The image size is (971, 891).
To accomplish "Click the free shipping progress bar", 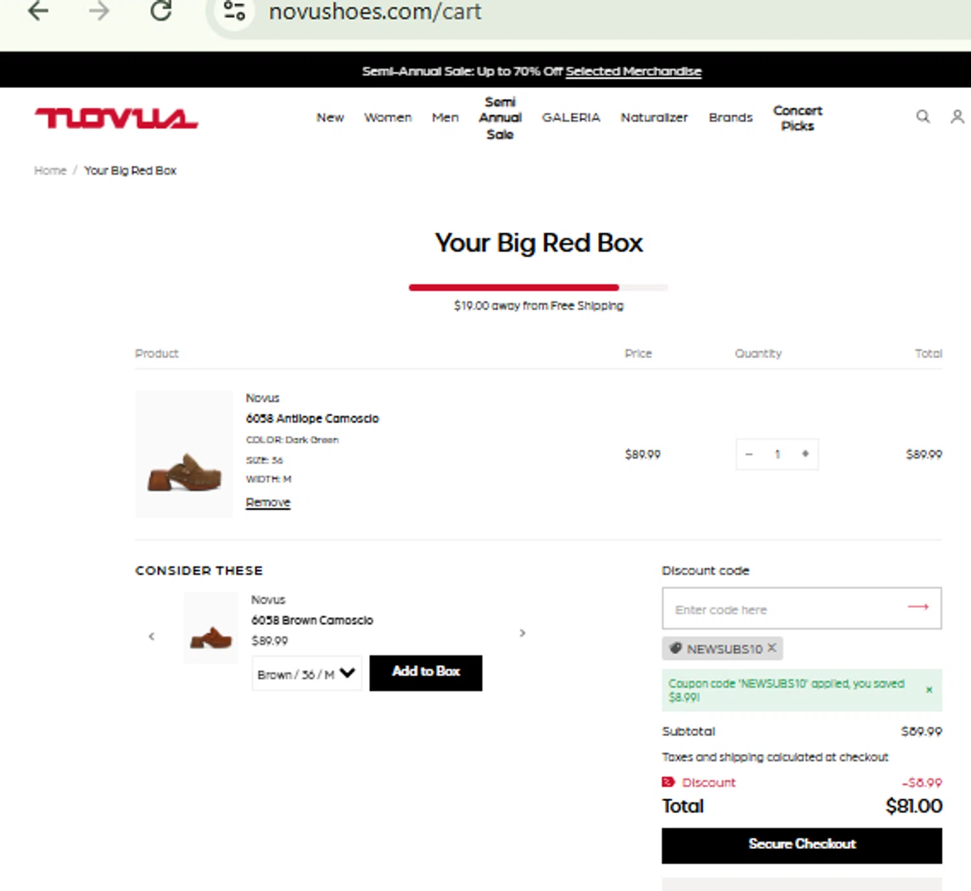I will point(538,288).
